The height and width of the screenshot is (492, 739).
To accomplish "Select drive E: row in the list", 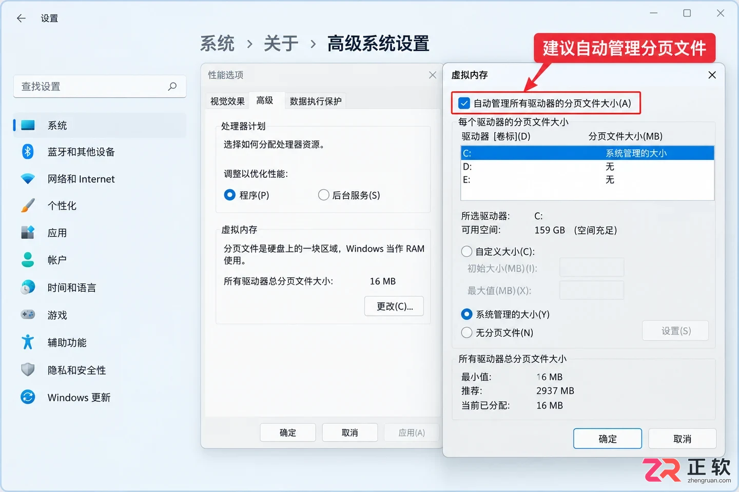I will tap(588, 180).
